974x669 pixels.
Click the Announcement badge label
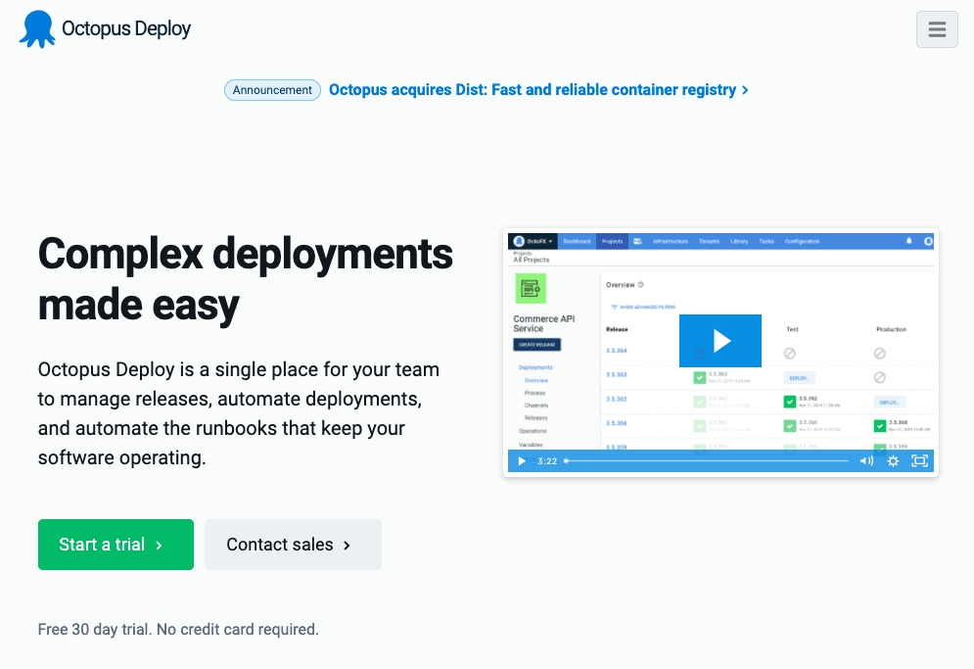click(x=272, y=90)
